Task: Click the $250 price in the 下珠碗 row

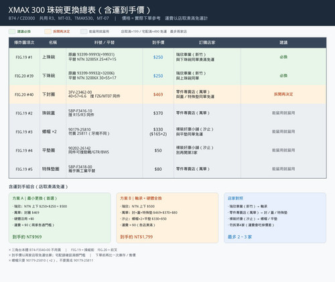Action: pos(158,76)
